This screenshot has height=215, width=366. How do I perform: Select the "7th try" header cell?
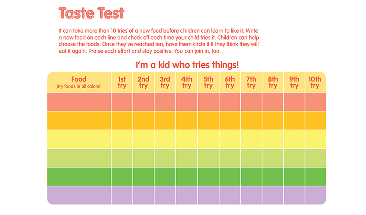point(251,82)
